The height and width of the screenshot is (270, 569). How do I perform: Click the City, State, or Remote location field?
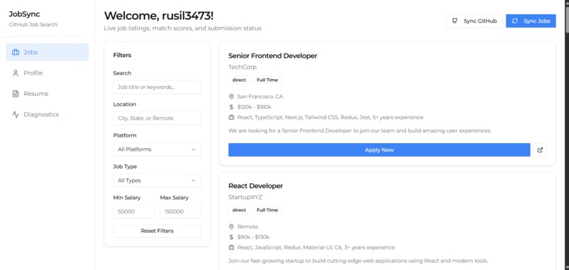coord(157,118)
